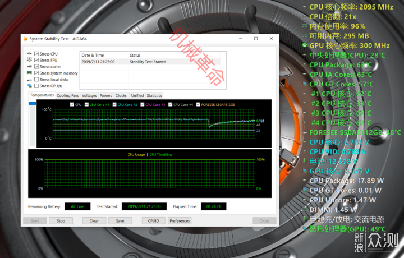This screenshot has width=404, height=258.
Task: Click the Stress CPU chip icon
Action: (30, 53)
